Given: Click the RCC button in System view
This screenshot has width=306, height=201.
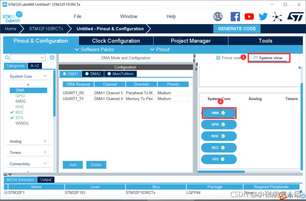Looking at the screenshot, I should pos(219,148).
